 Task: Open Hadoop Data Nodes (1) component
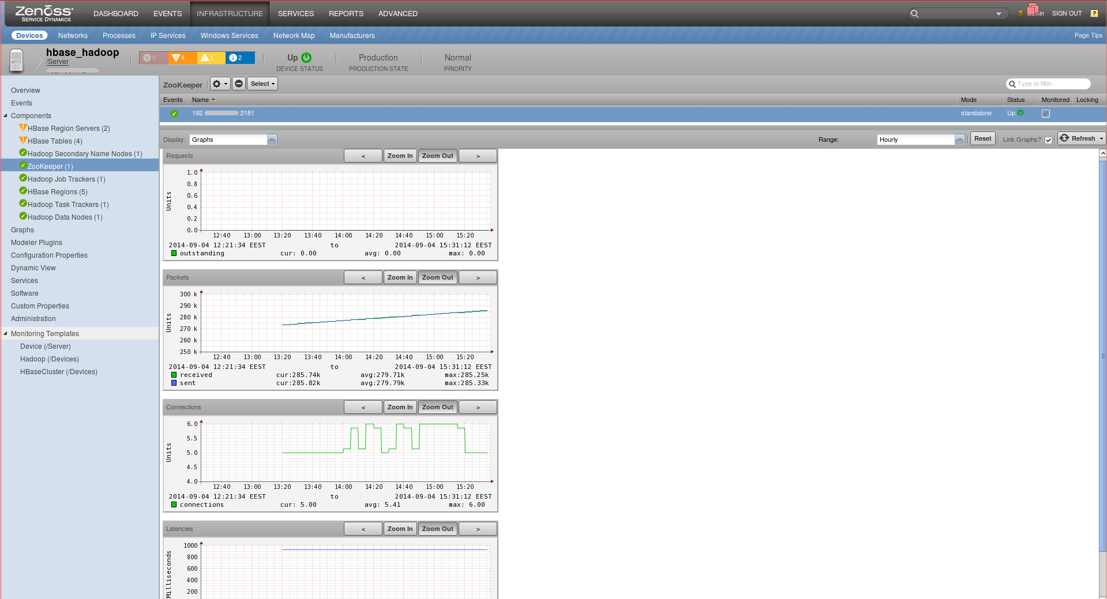(x=65, y=217)
